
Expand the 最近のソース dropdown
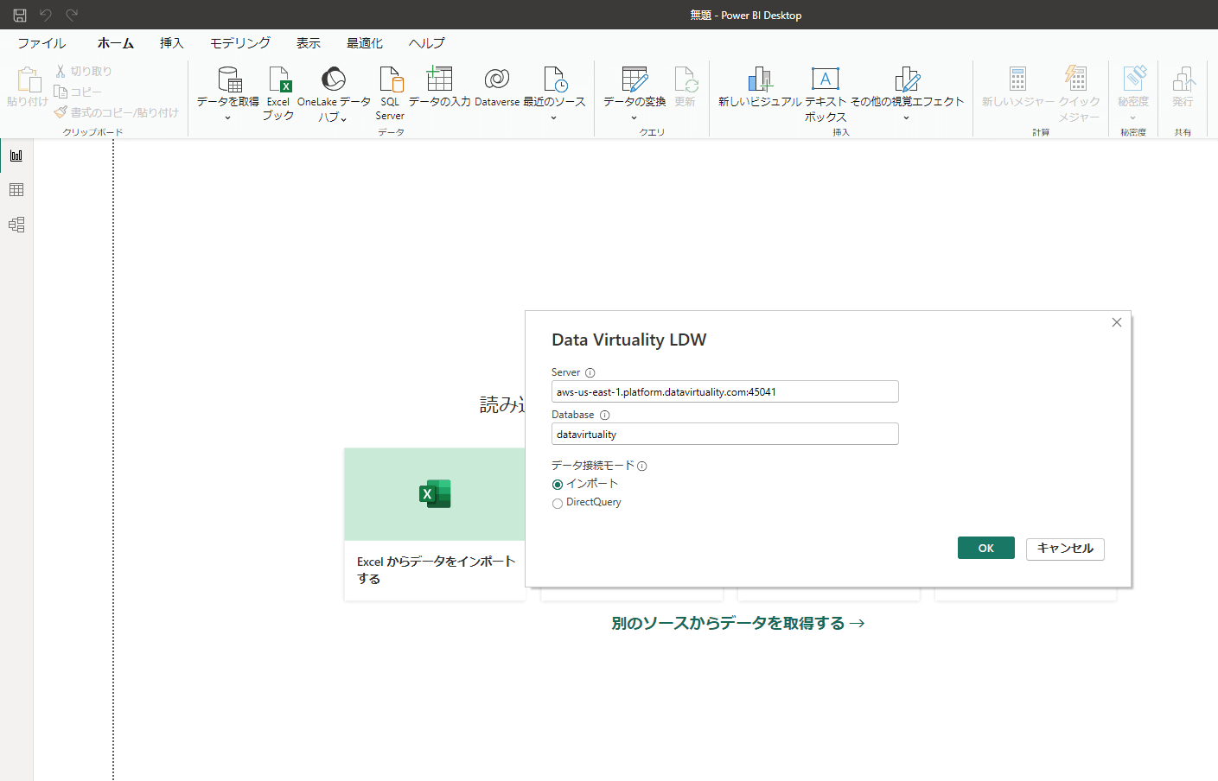click(554, 118)
